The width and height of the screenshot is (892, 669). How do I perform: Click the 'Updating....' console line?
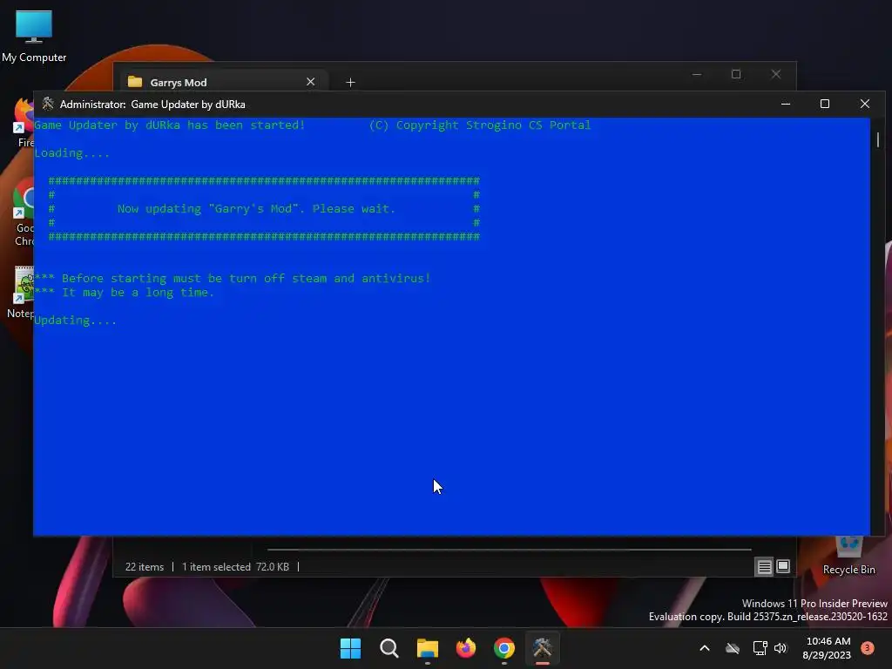coord(75,321)
